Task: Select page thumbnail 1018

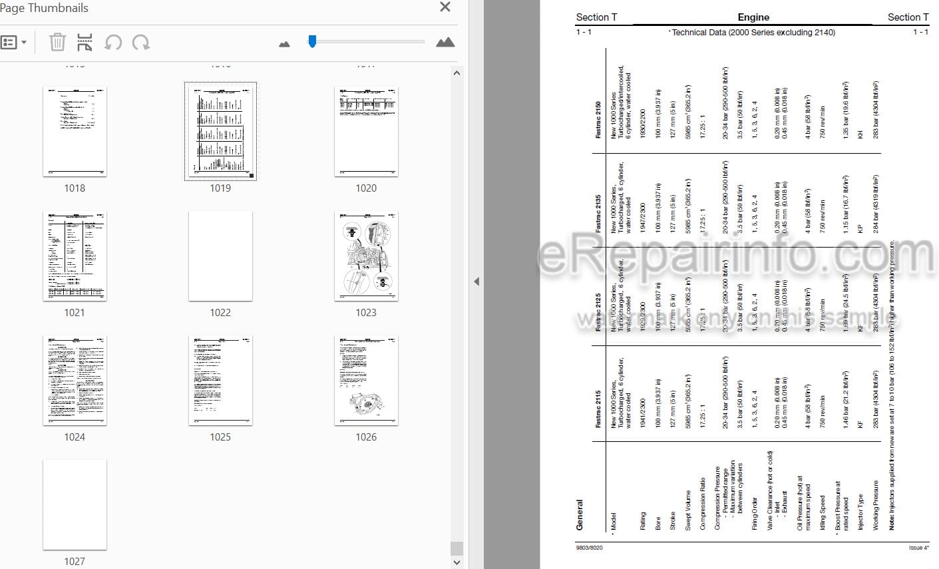Action: (x=75, y=132)
